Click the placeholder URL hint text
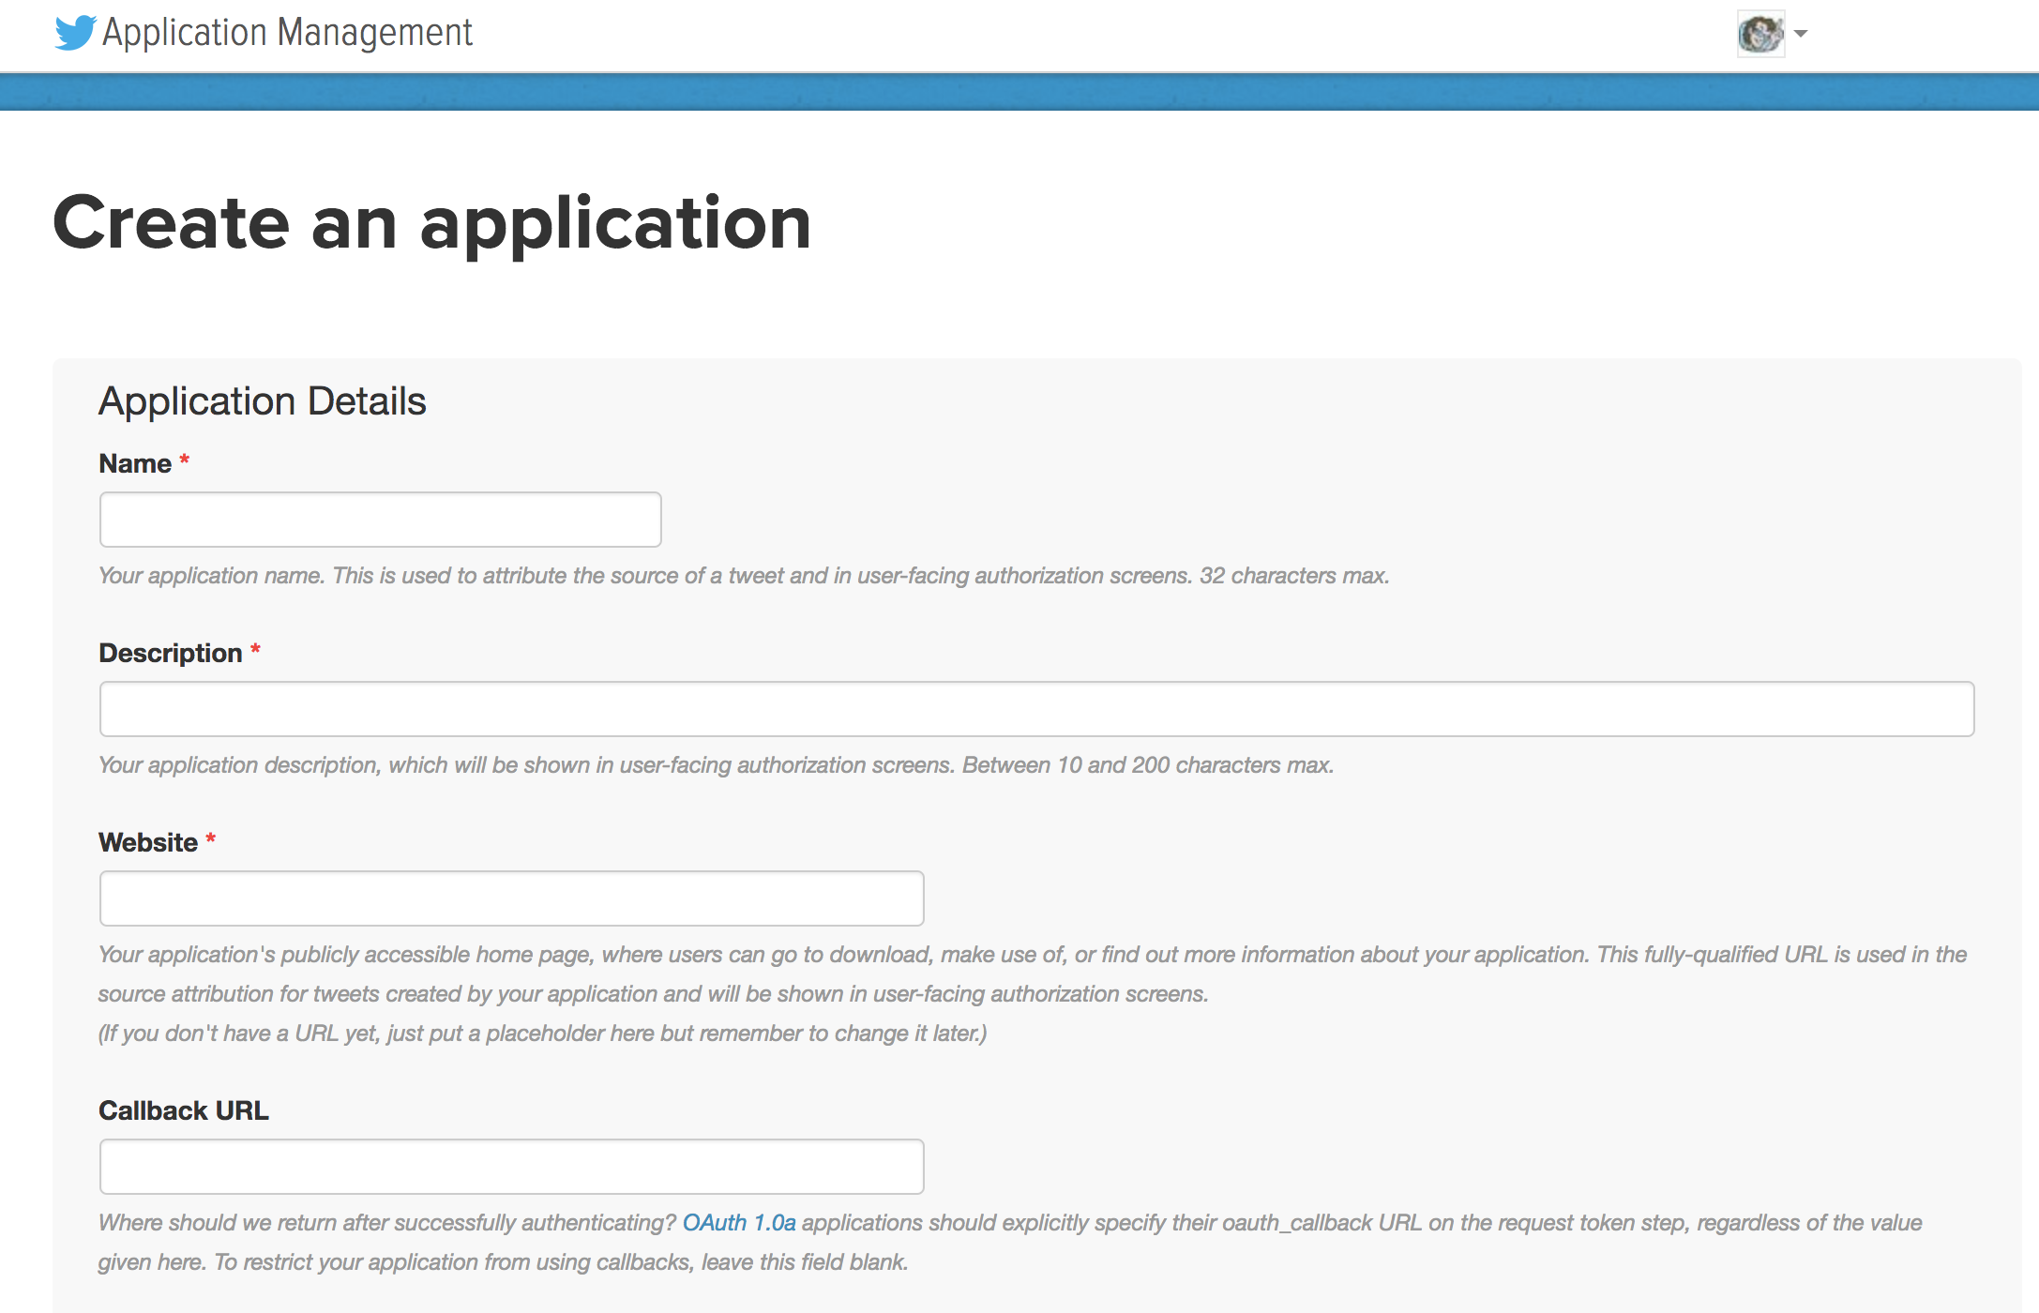This screenshot has height=1313, width=2039. [543, 1034]
